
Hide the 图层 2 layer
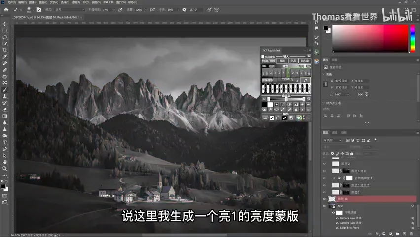click(324, 164)
